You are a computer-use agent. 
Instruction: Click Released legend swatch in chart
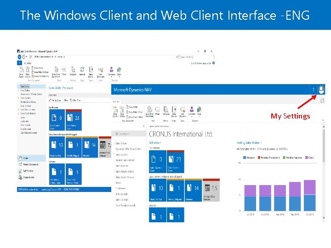245,158
